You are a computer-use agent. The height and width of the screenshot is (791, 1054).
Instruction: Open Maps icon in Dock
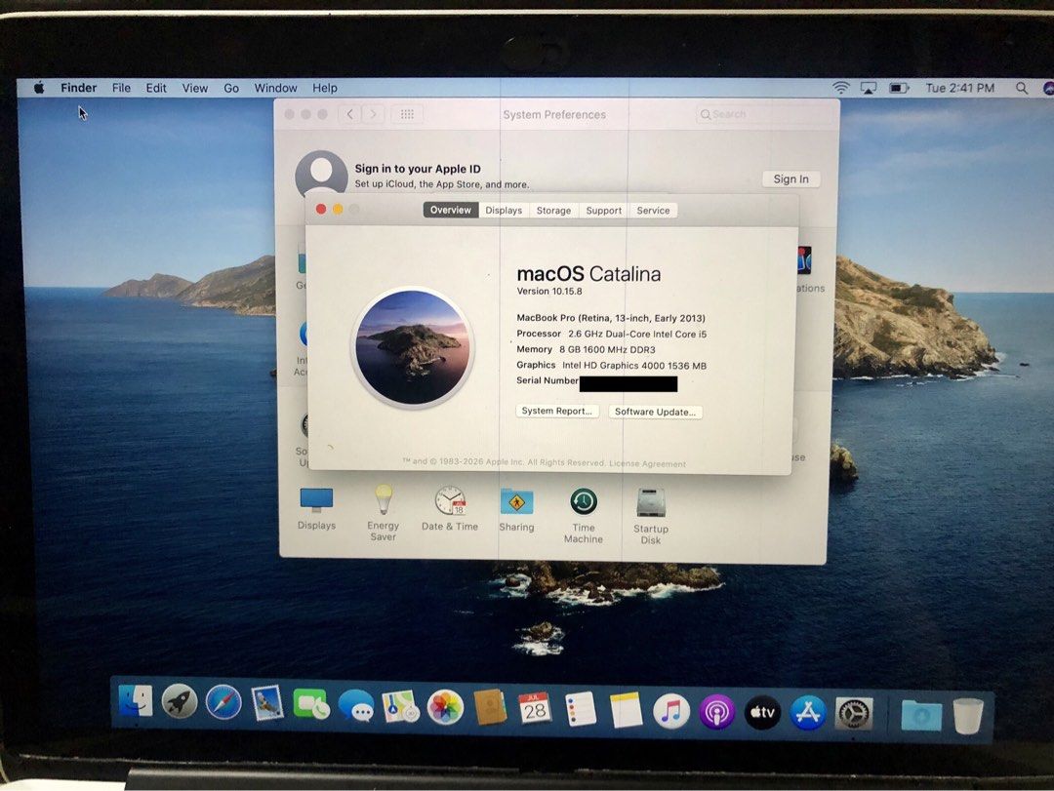[x=401, y=708]
